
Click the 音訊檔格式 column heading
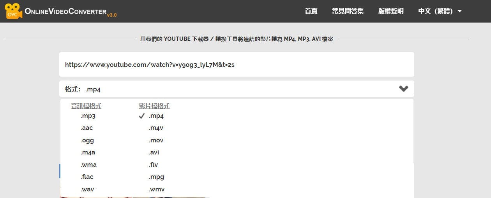click(86, 106)
